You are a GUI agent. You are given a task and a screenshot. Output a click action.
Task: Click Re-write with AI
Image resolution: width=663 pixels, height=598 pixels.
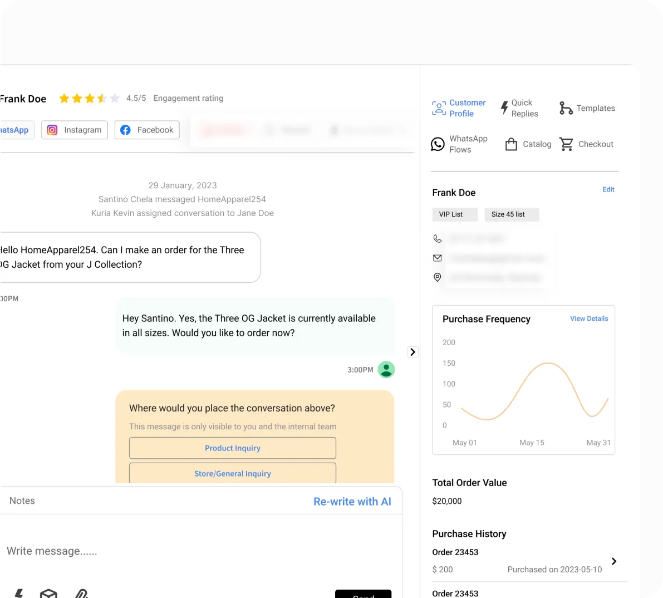(x=352, y=502)
